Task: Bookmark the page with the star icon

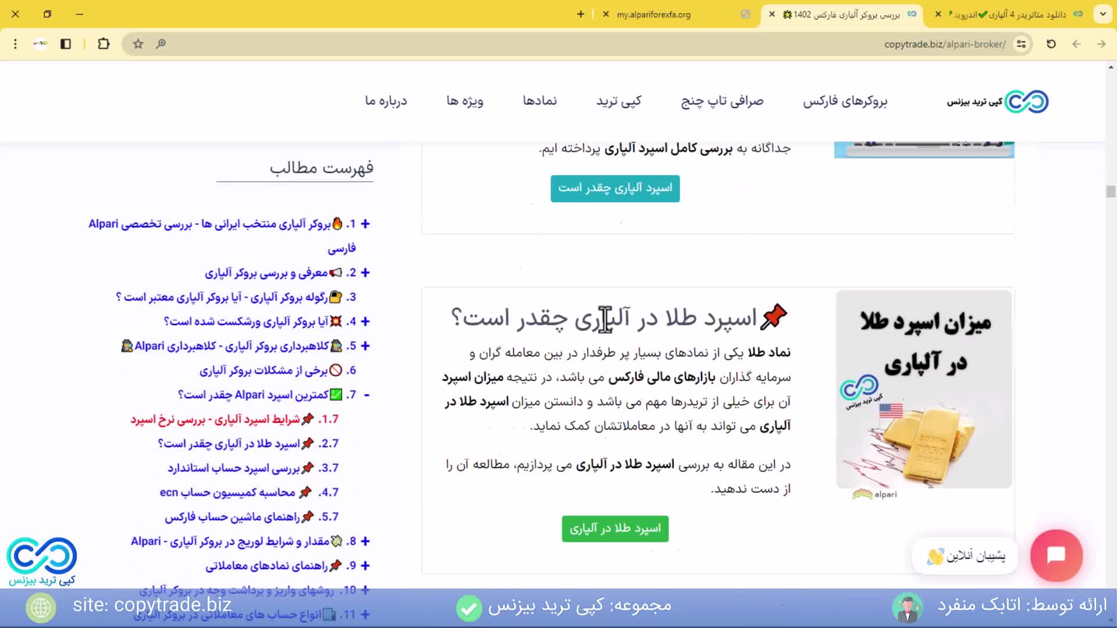Action: [x=138, y=44]
